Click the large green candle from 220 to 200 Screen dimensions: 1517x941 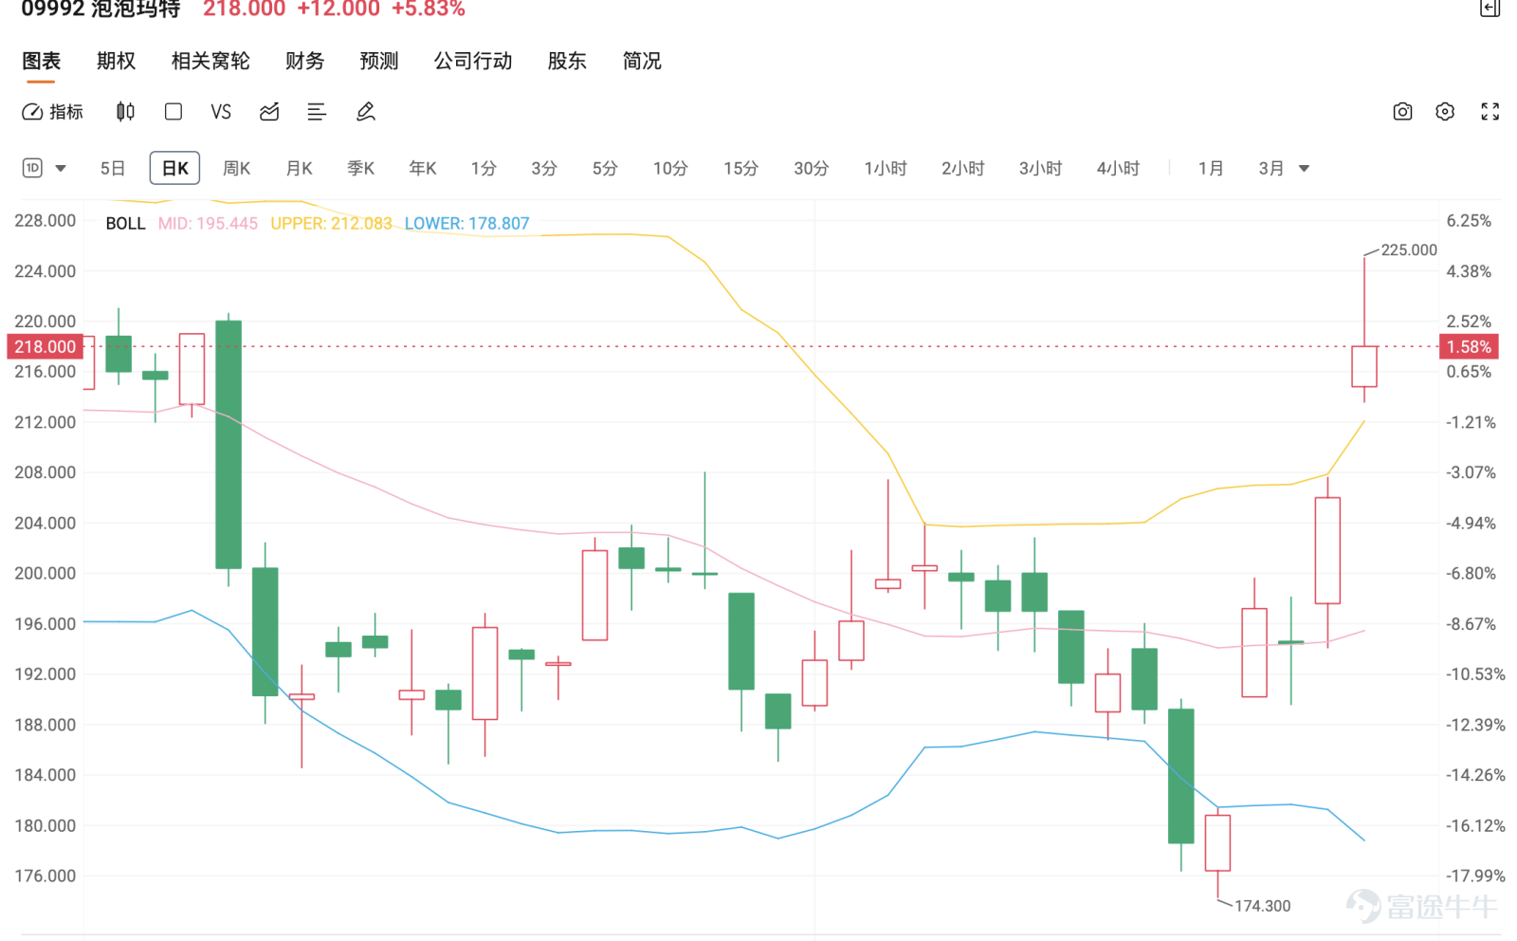coord(228,445)
